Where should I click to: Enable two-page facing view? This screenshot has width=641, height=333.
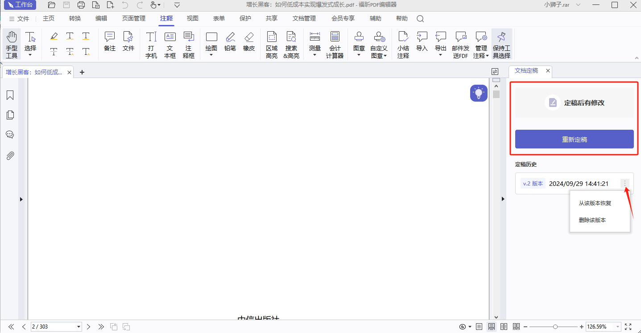pos(504,327)
